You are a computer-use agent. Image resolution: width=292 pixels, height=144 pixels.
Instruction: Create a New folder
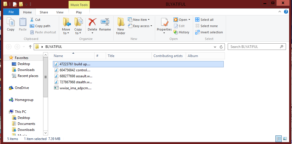click(x=121, y=26)
